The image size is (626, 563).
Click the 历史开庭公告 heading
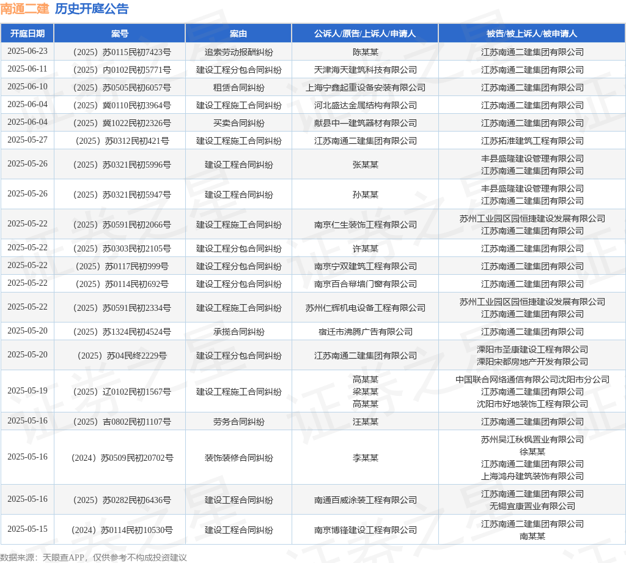tap(92, 9)
